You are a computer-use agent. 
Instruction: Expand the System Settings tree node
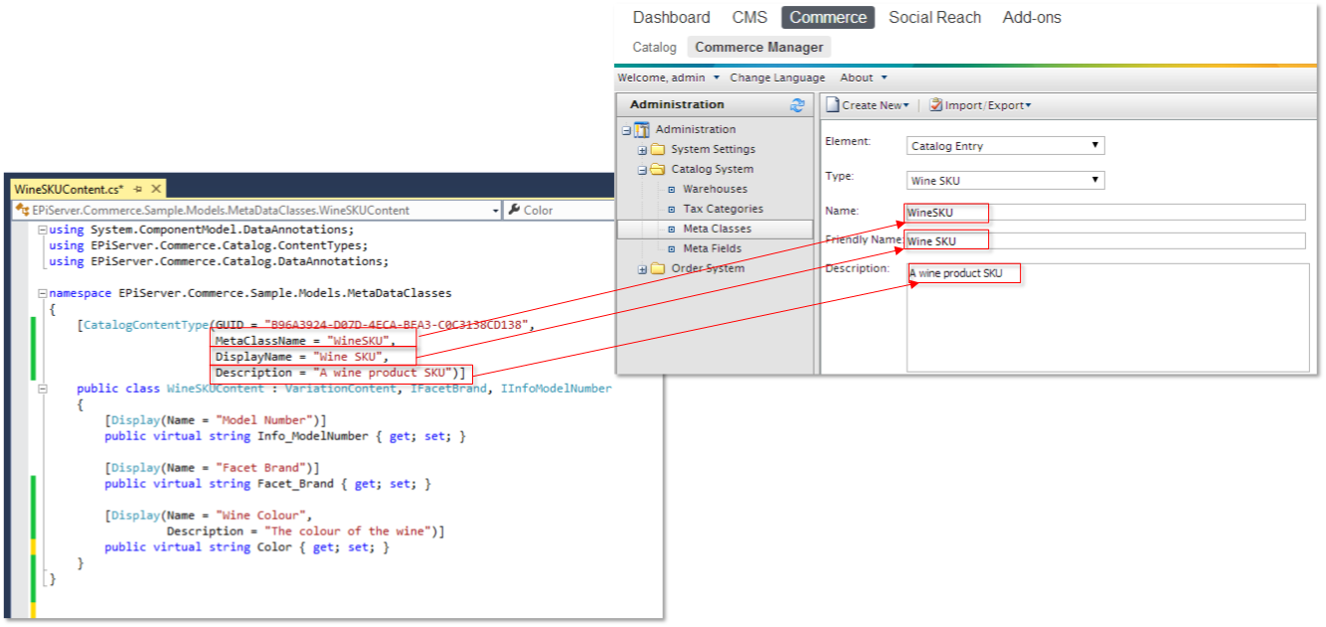tap(642, 150)
